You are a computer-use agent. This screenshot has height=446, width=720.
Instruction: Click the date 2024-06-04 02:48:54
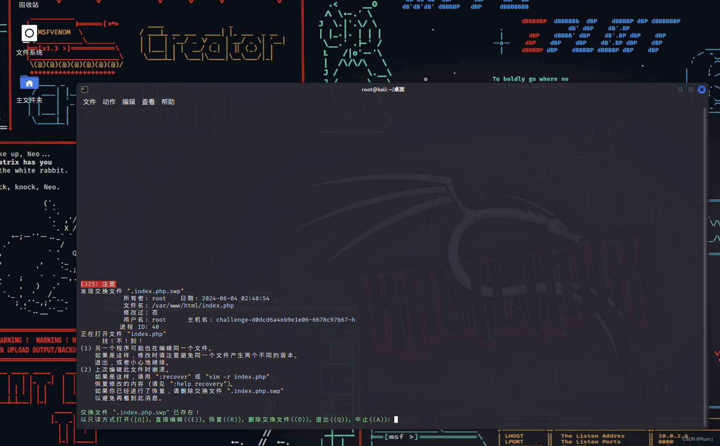pyautogui.click(x=236, y=299)
